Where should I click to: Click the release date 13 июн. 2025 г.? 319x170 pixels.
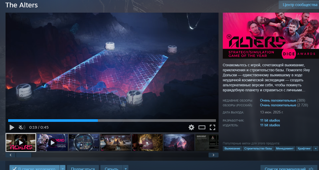click(272, 112)
